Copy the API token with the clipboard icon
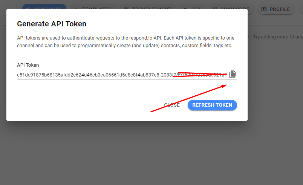 coord(233,74)
